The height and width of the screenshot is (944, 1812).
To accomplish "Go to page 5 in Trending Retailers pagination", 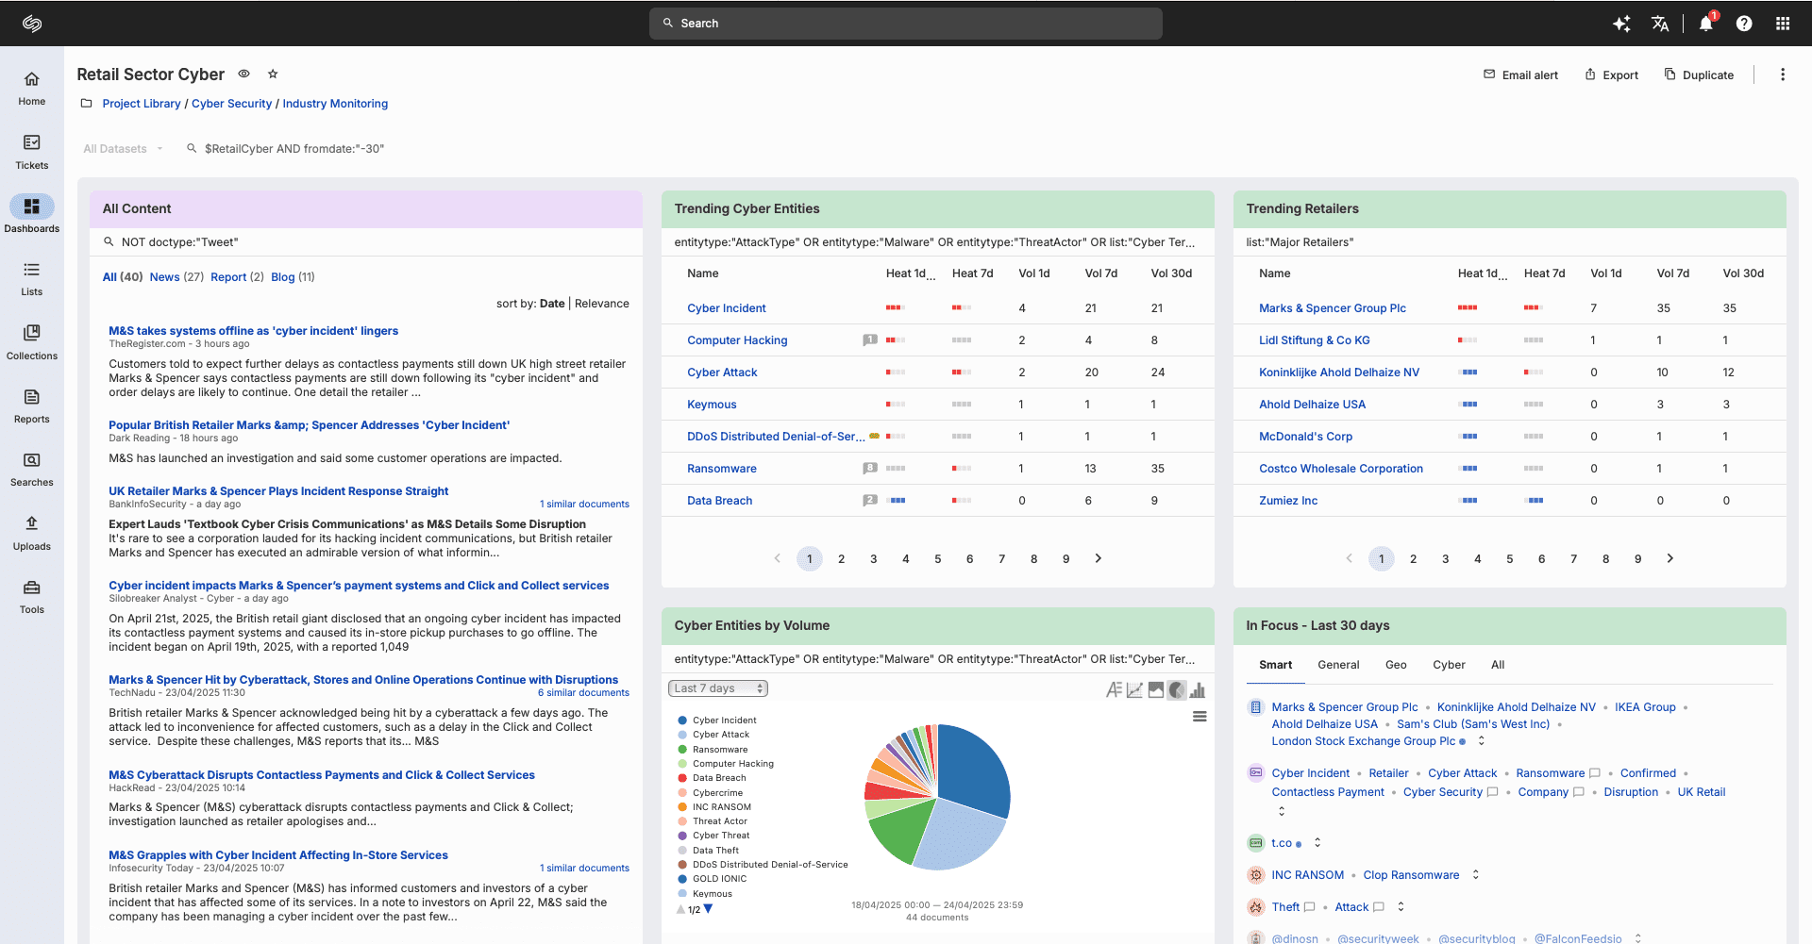I will coord(1509,559).
